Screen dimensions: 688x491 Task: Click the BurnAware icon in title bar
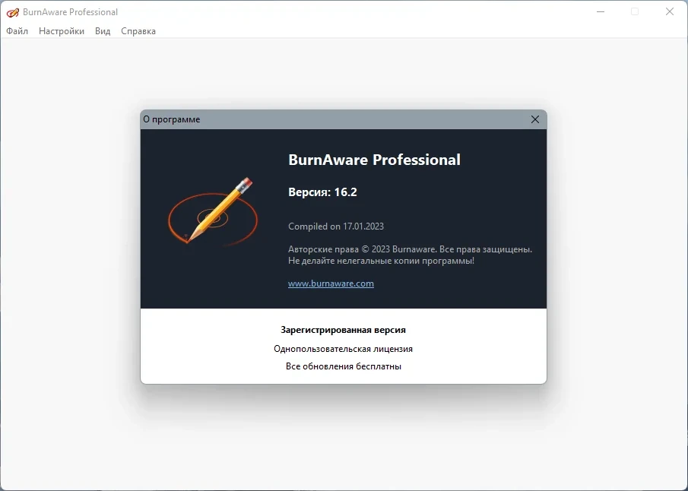(x=13, y=12)
